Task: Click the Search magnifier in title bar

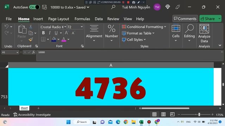Action: (x=113, y=7)
